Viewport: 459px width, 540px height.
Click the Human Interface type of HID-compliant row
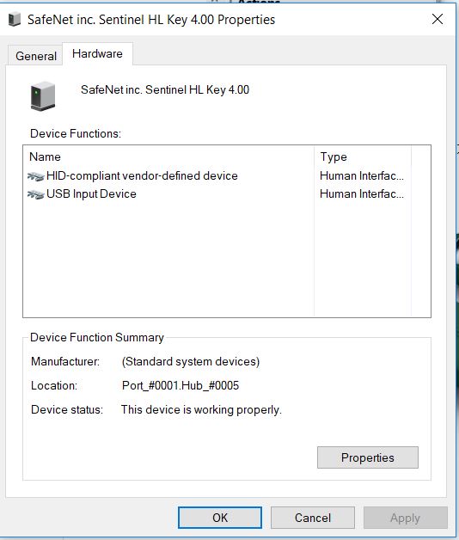362,176
